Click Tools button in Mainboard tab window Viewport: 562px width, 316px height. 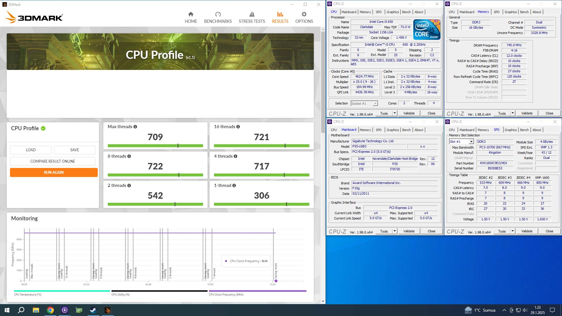pyautogui.click(x=384, y=231)
